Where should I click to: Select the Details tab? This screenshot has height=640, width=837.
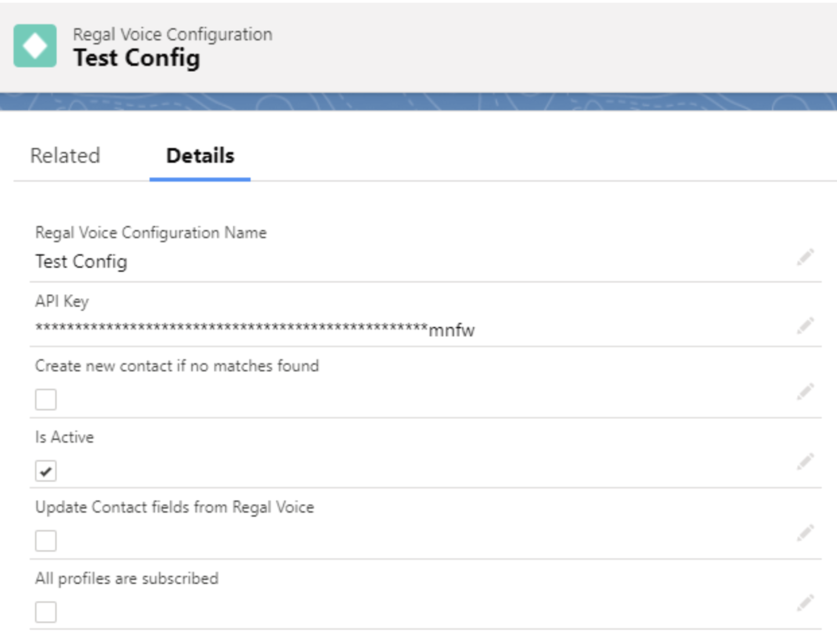coord(200,155)
